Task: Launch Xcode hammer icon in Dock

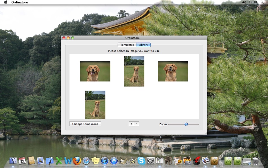Action: point(50,161)
